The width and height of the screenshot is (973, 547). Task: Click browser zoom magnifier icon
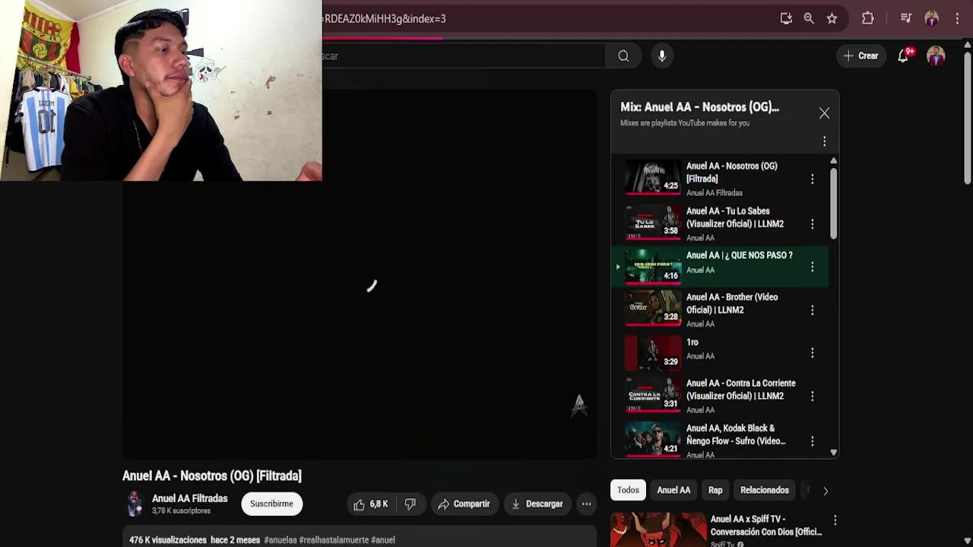(809, 18)
